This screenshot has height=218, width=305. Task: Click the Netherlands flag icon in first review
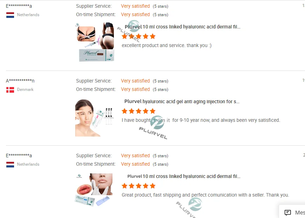[10, 15]
